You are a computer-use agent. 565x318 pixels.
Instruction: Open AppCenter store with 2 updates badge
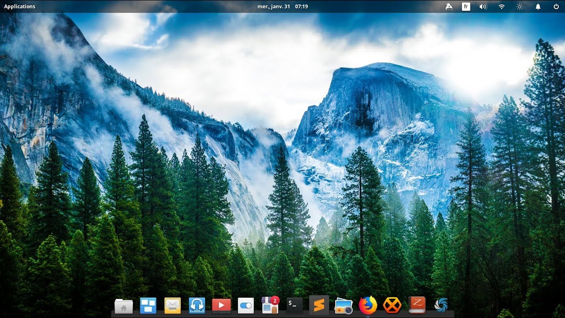270,305
